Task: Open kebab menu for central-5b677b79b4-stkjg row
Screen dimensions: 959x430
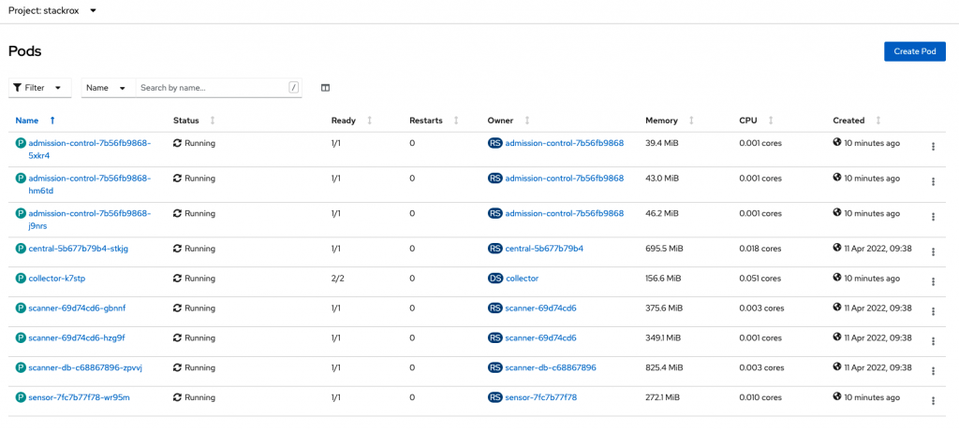Action: 933,251
